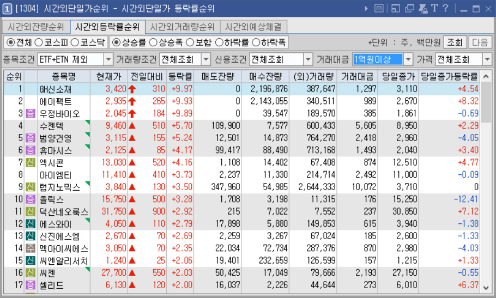The height and width of the screenshot is (298, 496).
Task: Open the 거래량조건 dropdown
Action: [206, 59]
